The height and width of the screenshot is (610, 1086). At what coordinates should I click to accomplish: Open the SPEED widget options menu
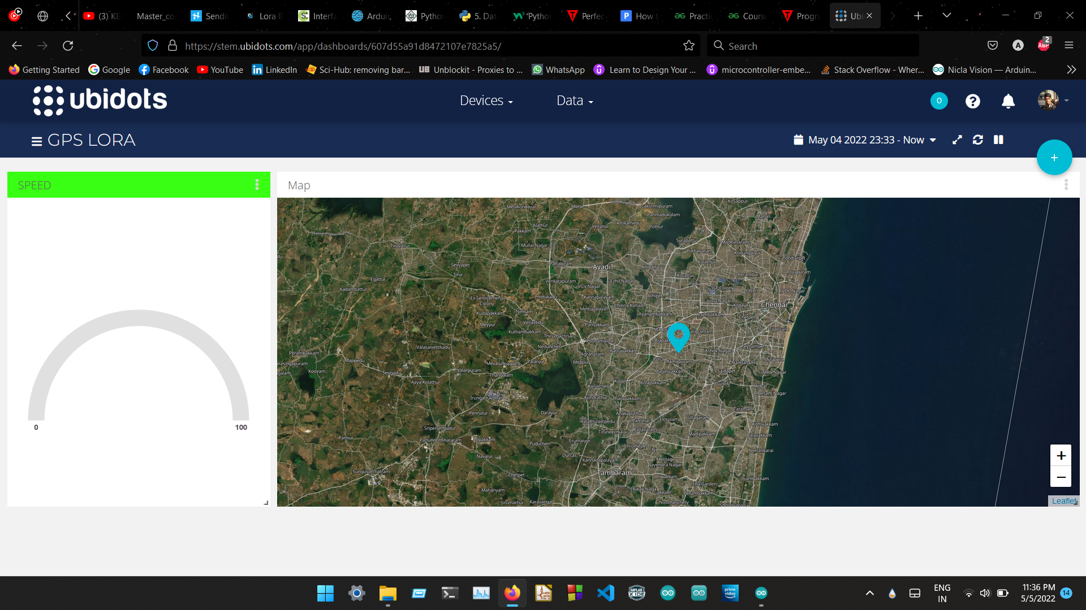[257, 184]
